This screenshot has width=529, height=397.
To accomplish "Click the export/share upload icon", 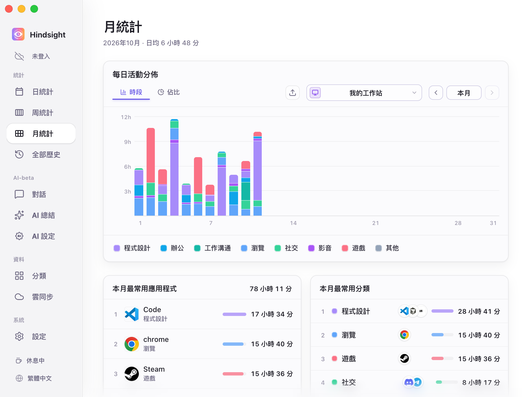I will (293, 93).
